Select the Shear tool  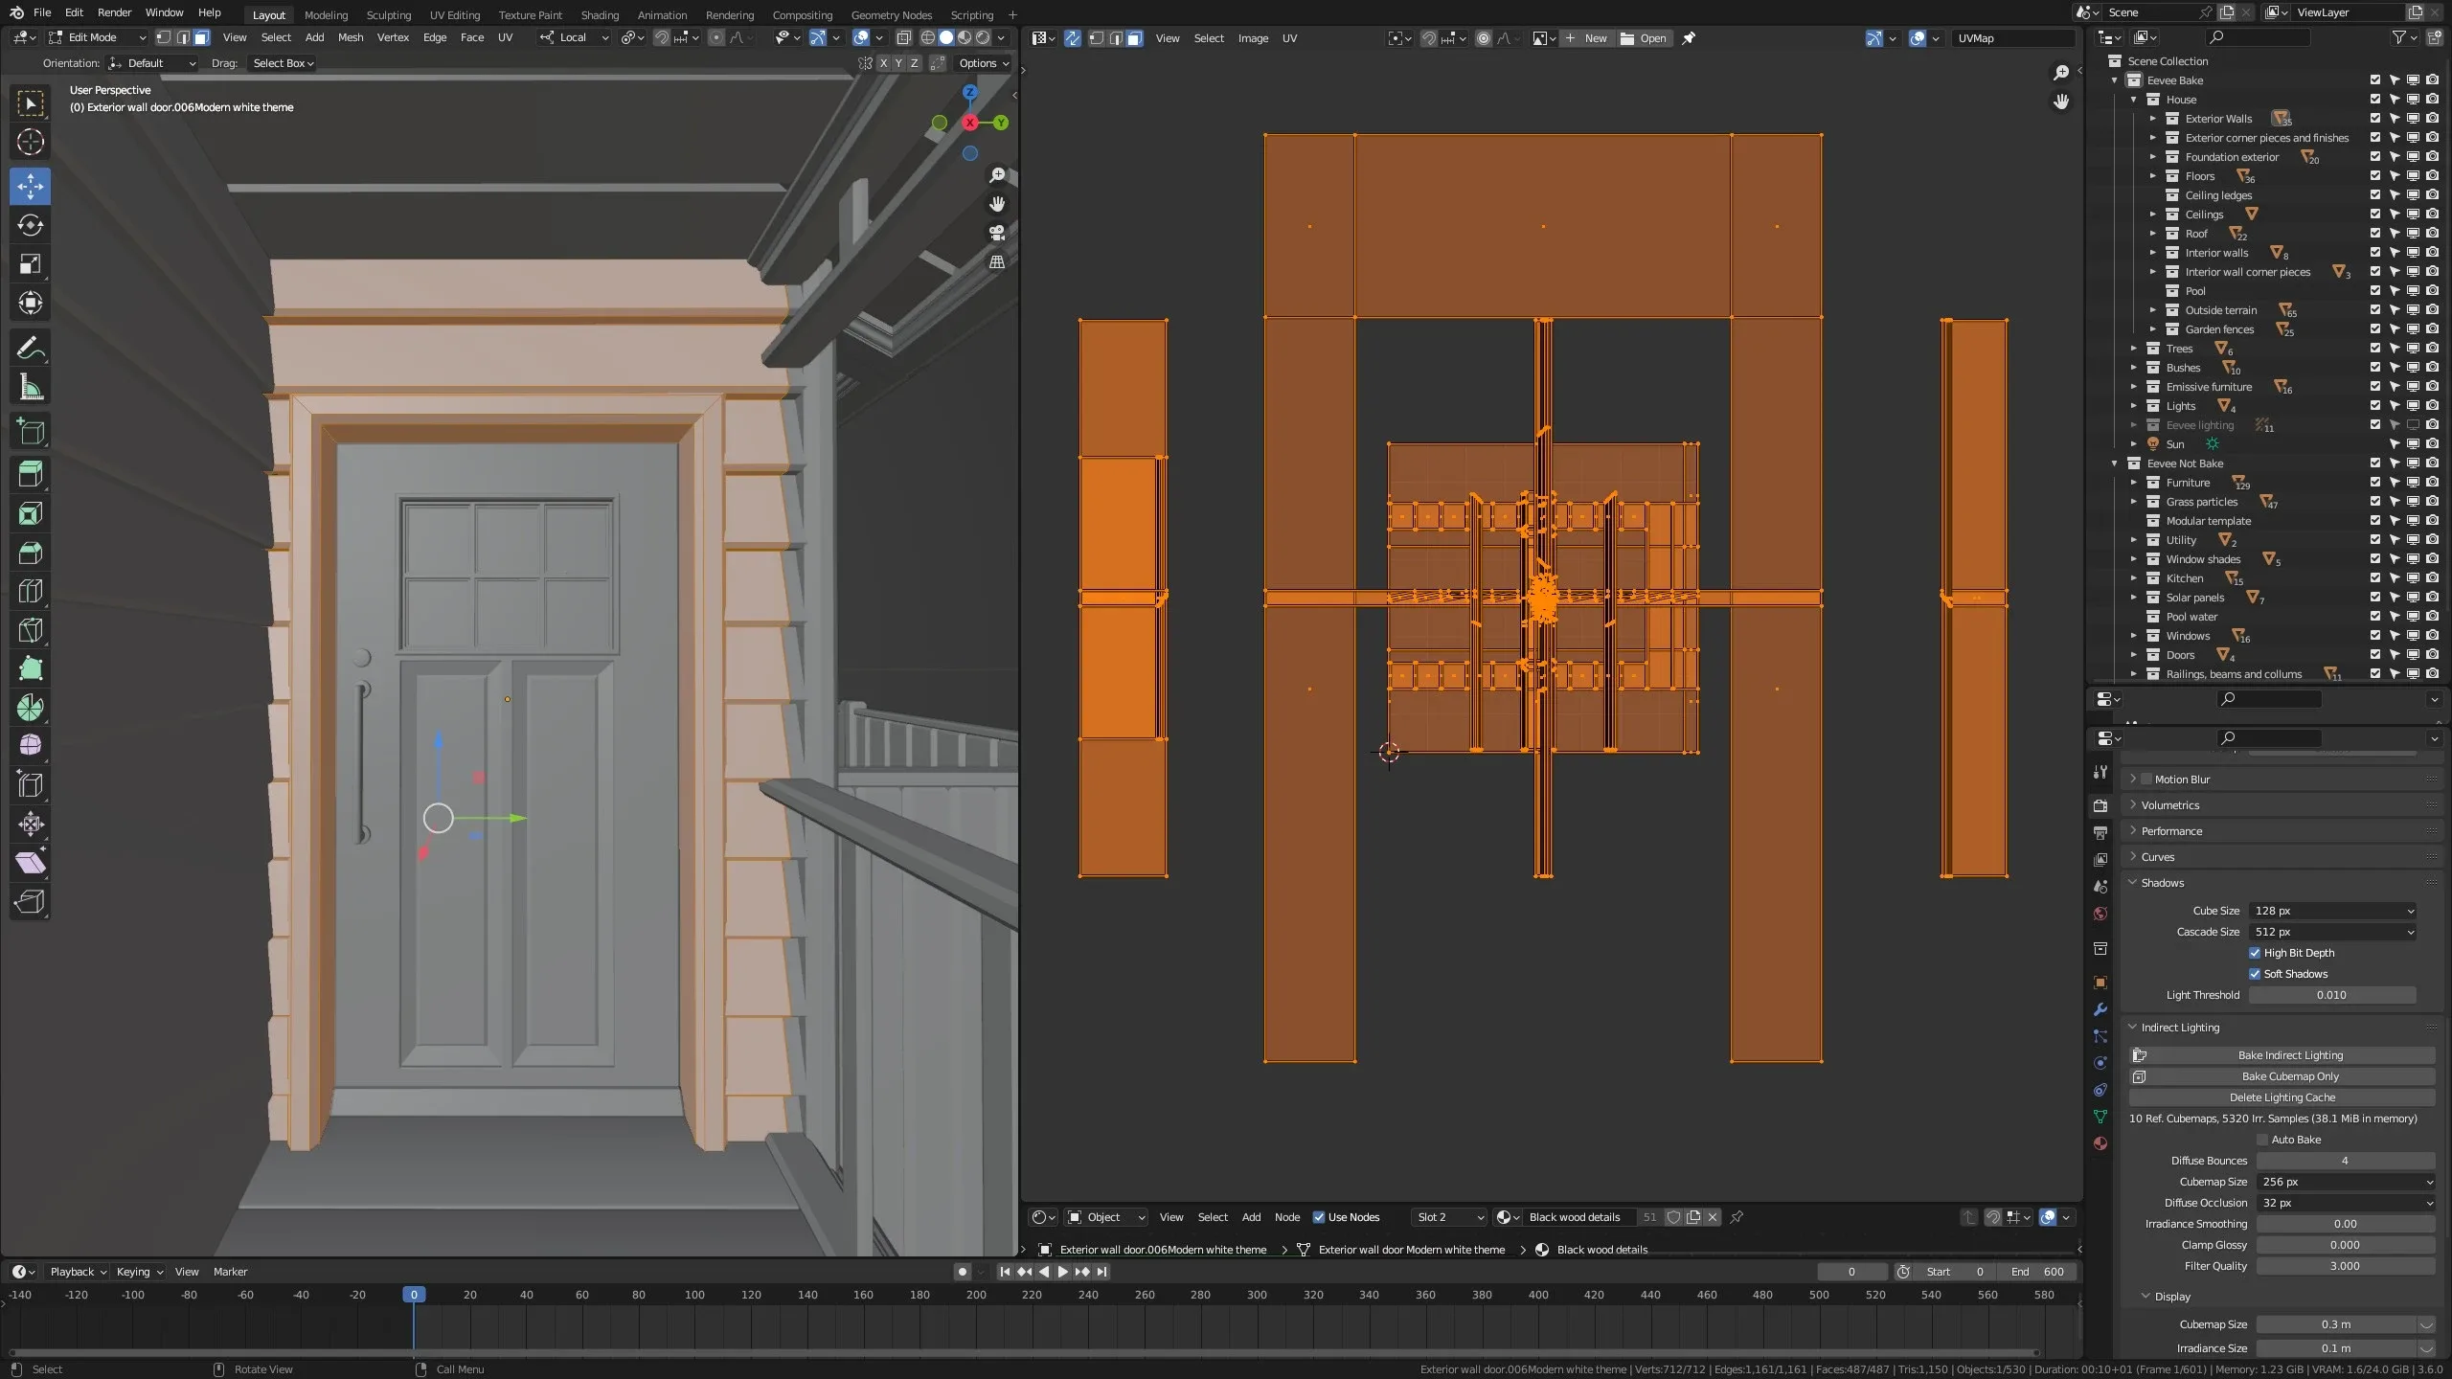point(30,863)
